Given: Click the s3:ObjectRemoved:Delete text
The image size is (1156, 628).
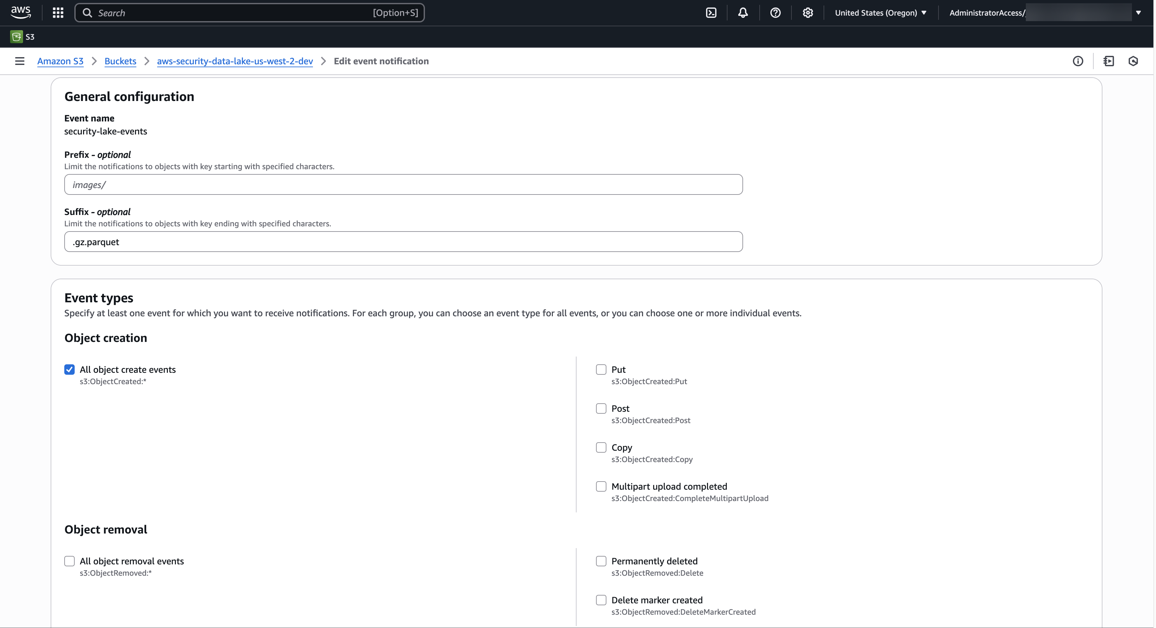Looking at the screenshot, I should (x=657, y=573).
